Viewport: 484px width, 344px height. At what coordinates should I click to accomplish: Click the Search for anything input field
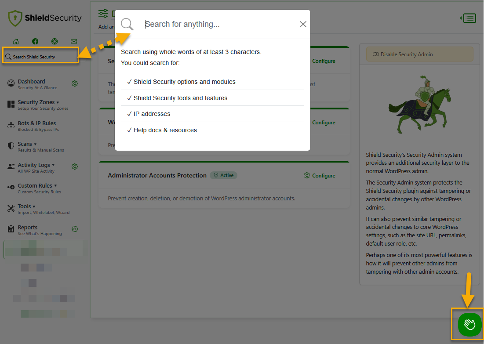click(219, 24)
